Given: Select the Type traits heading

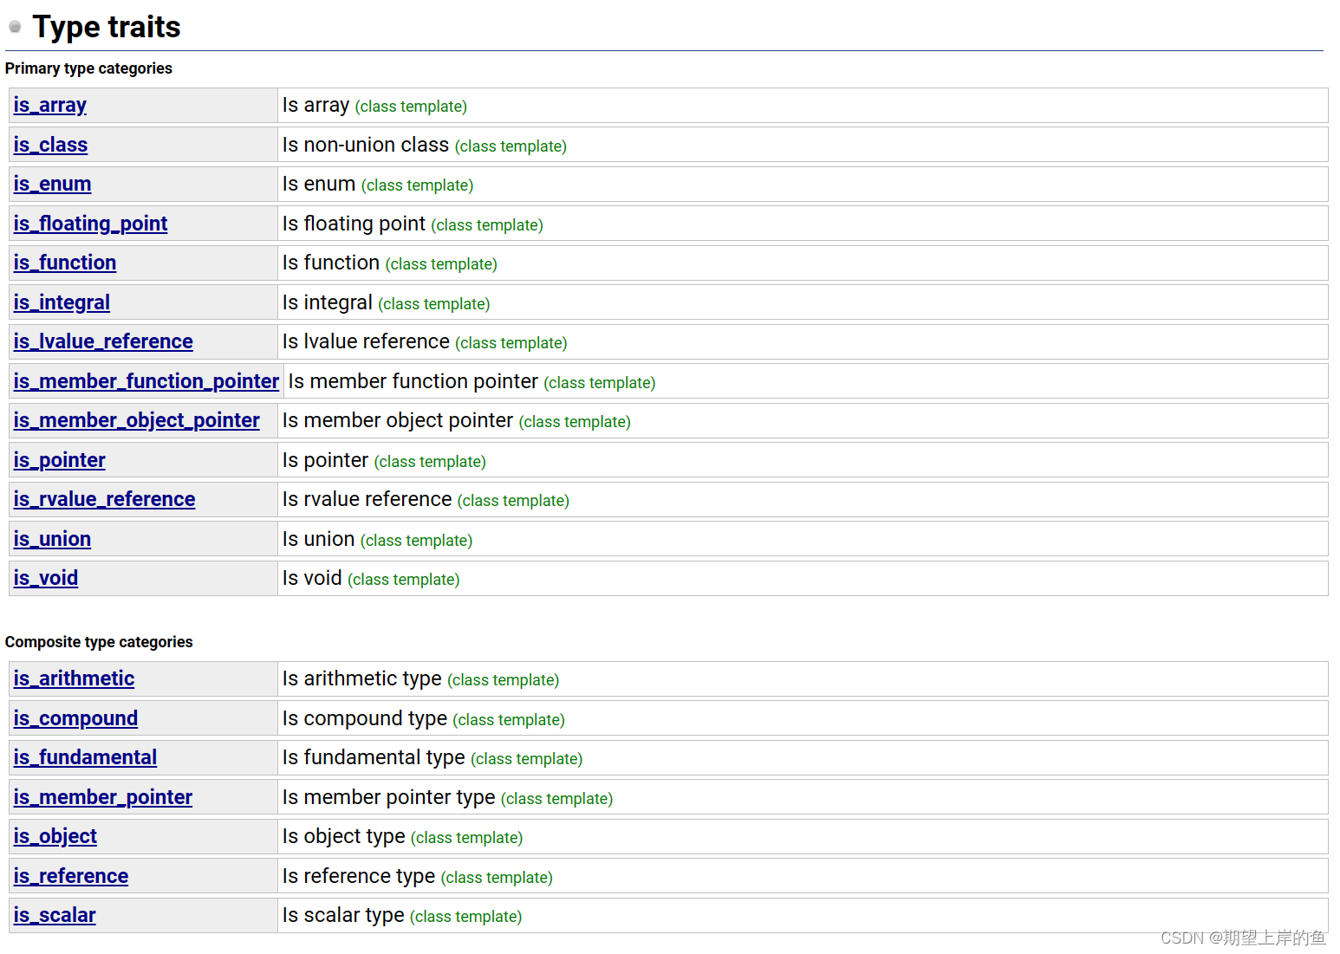Looking at the screenshot, I should 107,27.
